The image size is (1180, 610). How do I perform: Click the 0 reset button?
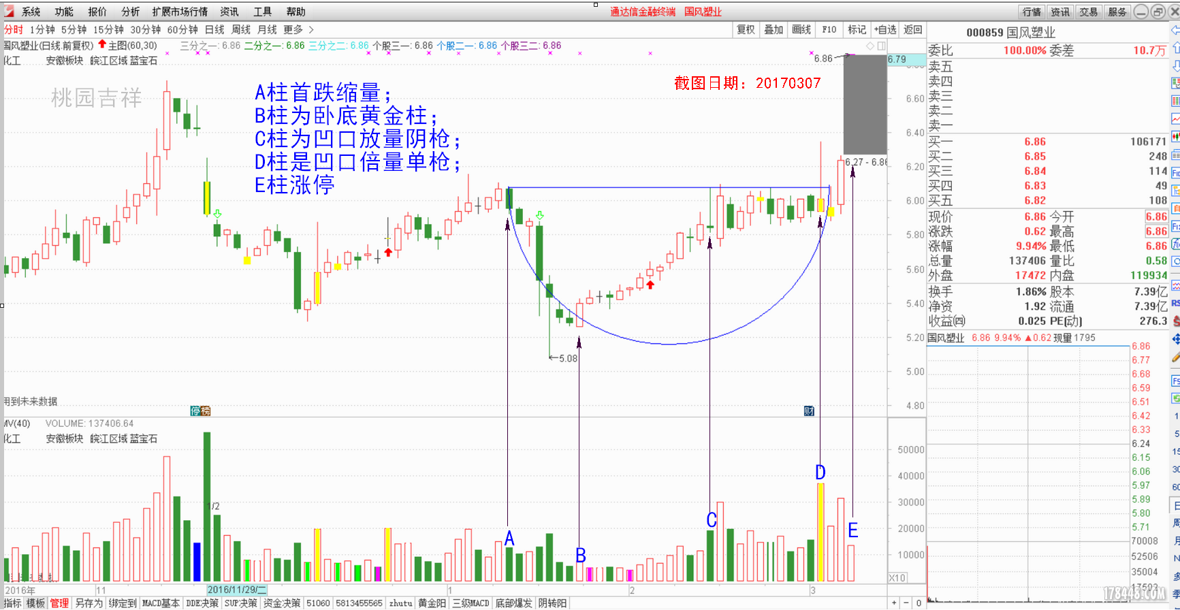pyautogui.click(x=919, y=603)
